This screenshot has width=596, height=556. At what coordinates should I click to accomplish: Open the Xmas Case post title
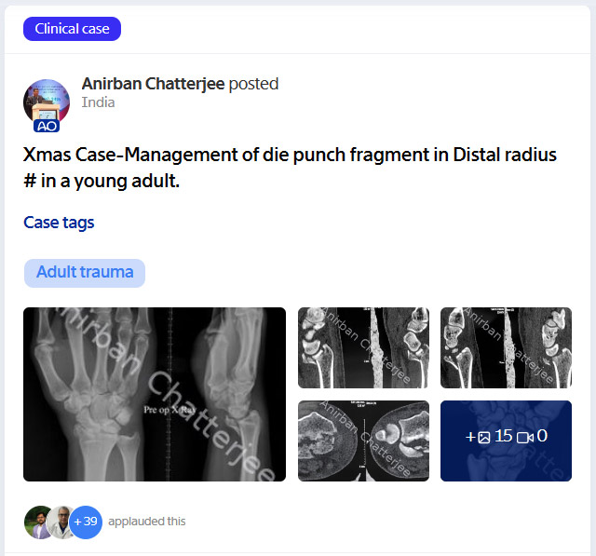pos(290,168)
